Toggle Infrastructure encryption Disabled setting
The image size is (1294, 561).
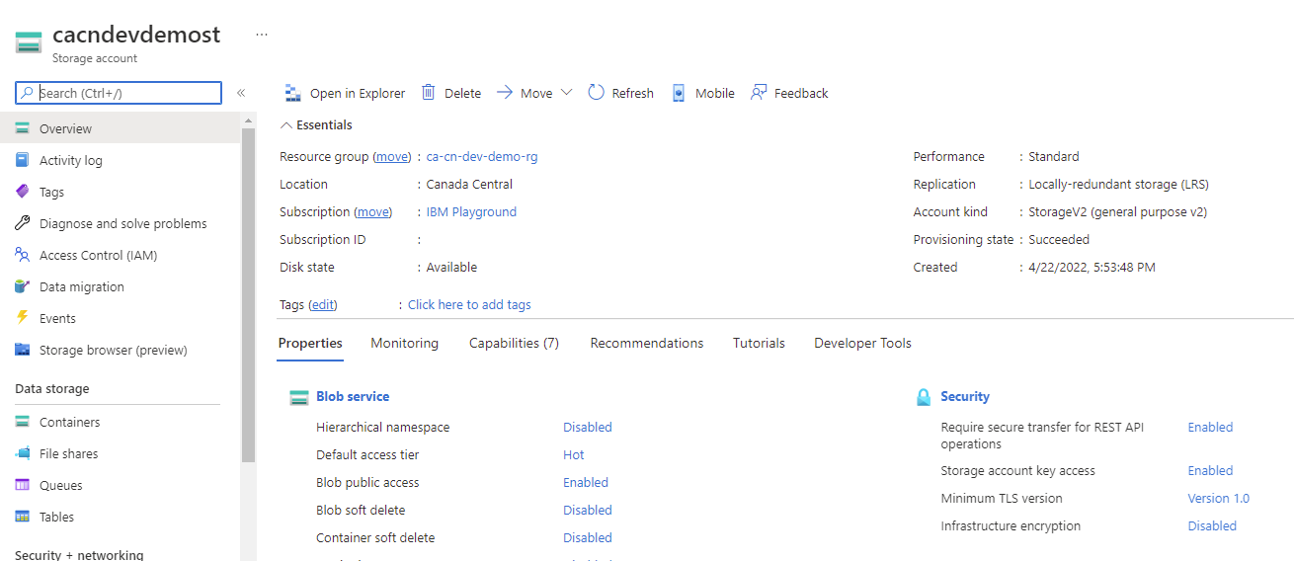[1212, 525]
